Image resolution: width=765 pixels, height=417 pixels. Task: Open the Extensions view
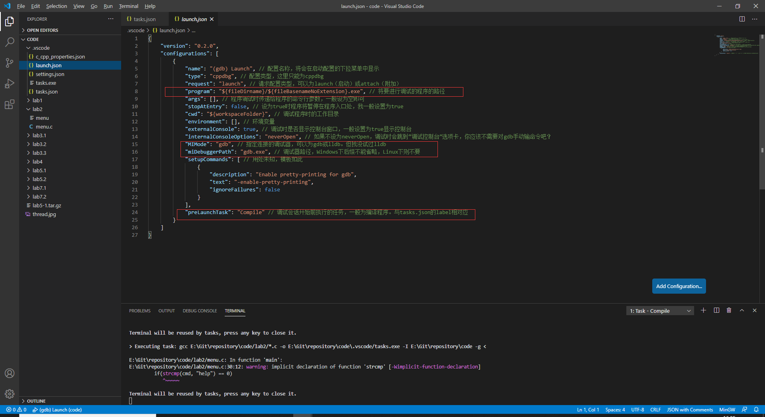(x=10, y=105)
